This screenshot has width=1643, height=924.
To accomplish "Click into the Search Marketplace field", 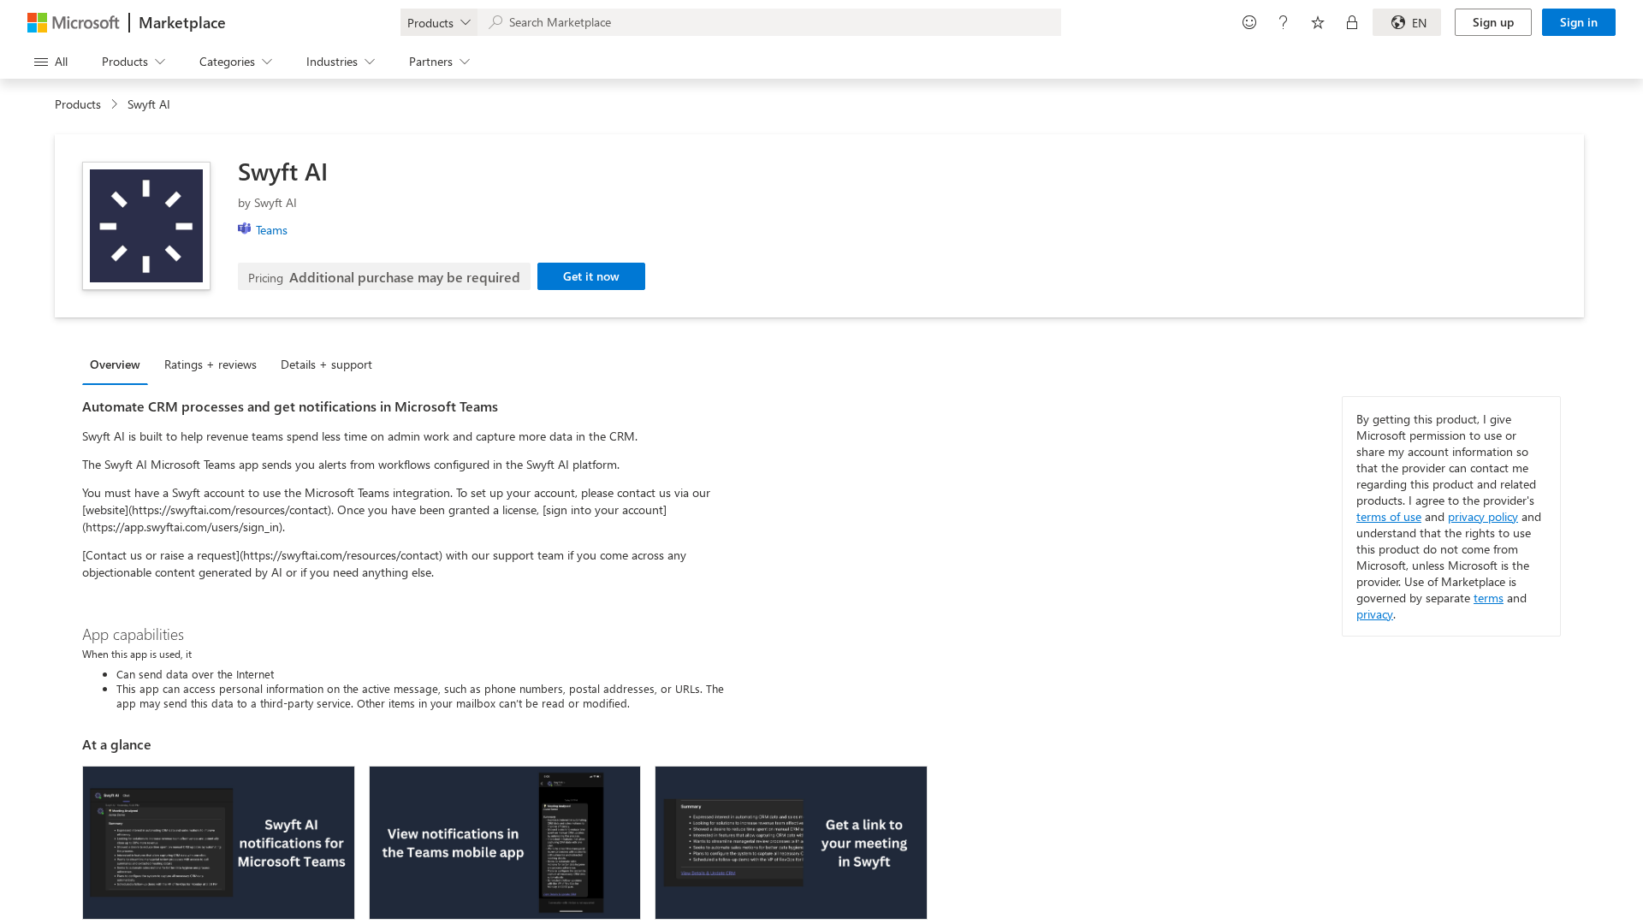I will click(770, 22).
